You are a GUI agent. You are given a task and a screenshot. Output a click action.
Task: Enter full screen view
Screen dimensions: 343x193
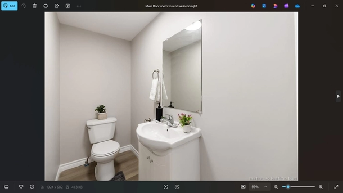click(336, 187)
